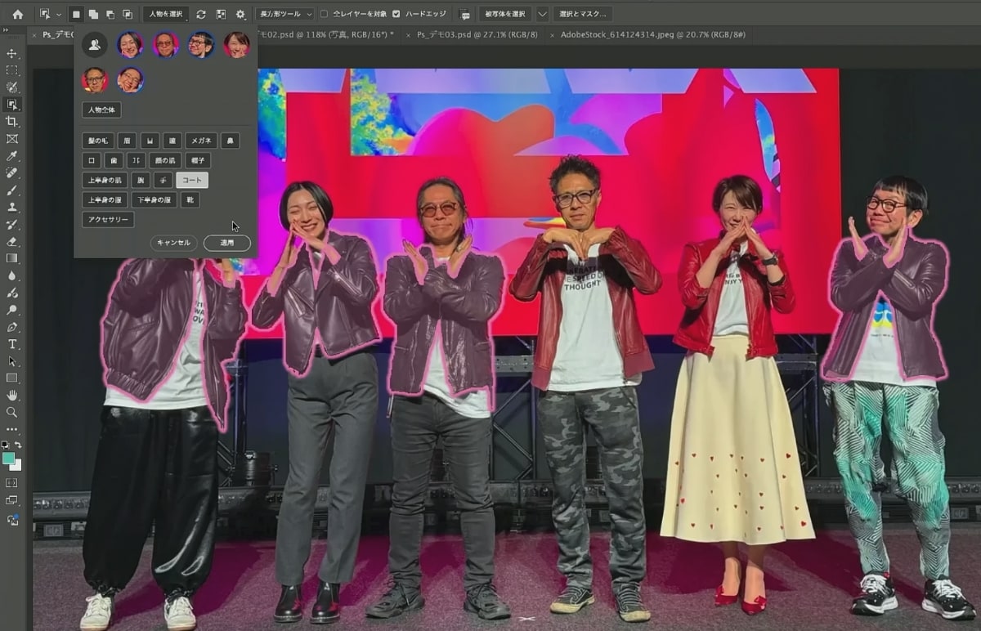The image size is (981, 631).
Task: Enable 全レイヤーを対象 checkbox
Action: tap(324, 14)
